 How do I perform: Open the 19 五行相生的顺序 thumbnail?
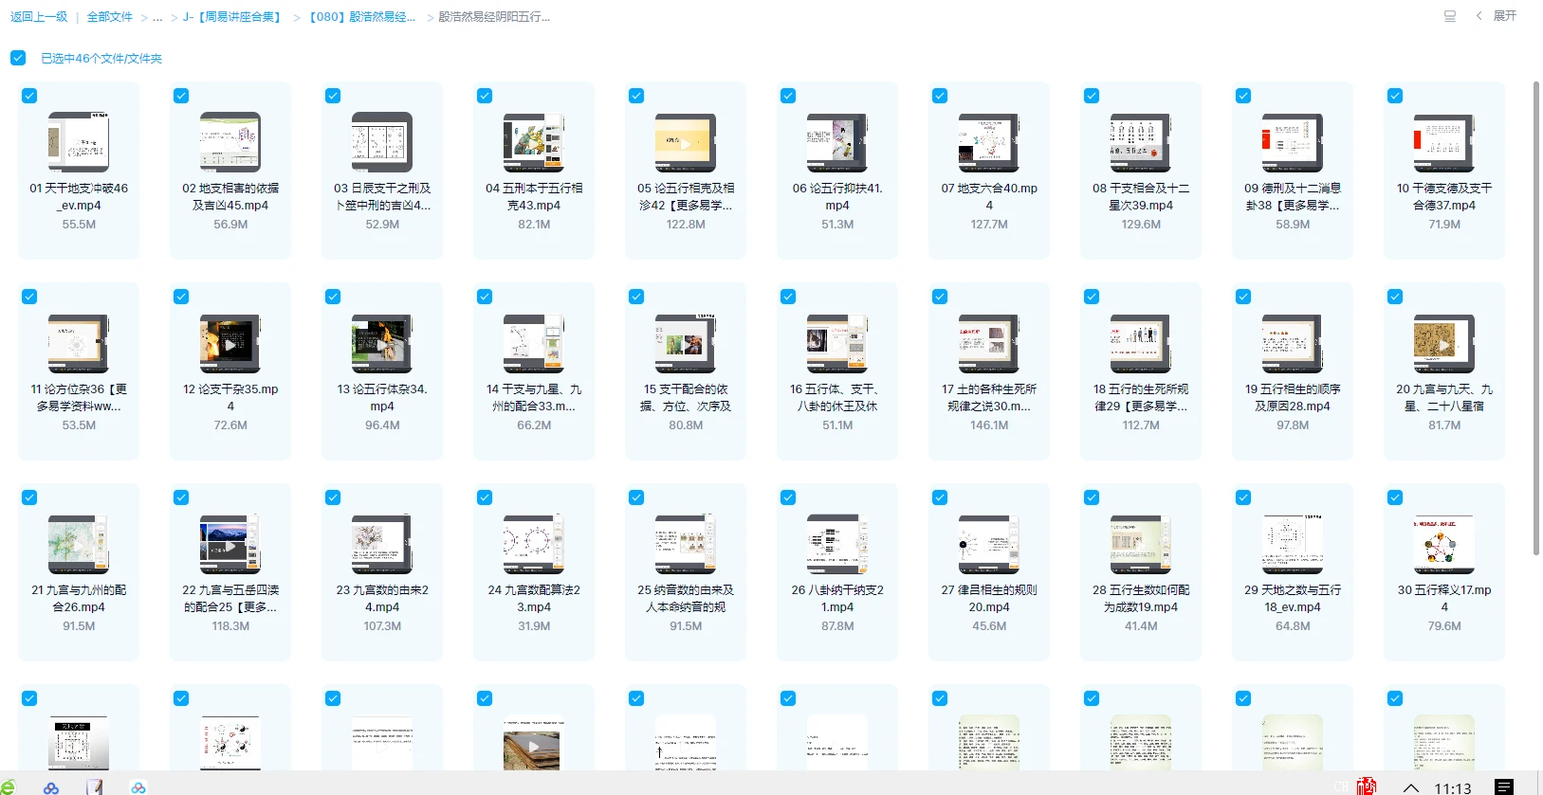coord(1293,343)
